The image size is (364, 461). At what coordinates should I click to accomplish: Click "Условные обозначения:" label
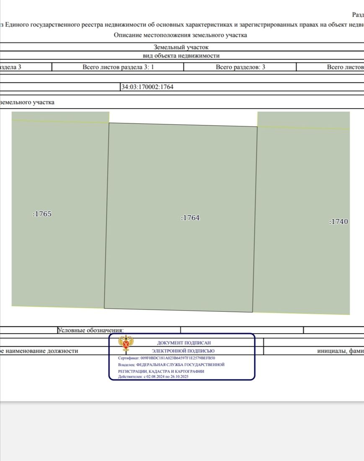pos(90,330)
